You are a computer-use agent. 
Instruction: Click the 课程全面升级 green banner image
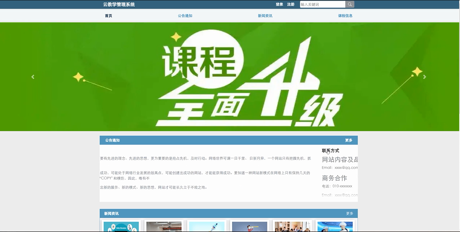point(230,77)
